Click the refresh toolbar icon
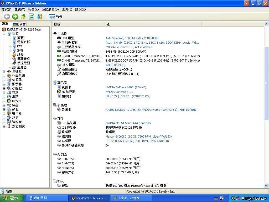The width and height of the screenshot is (269, 202). coord(32,17)
